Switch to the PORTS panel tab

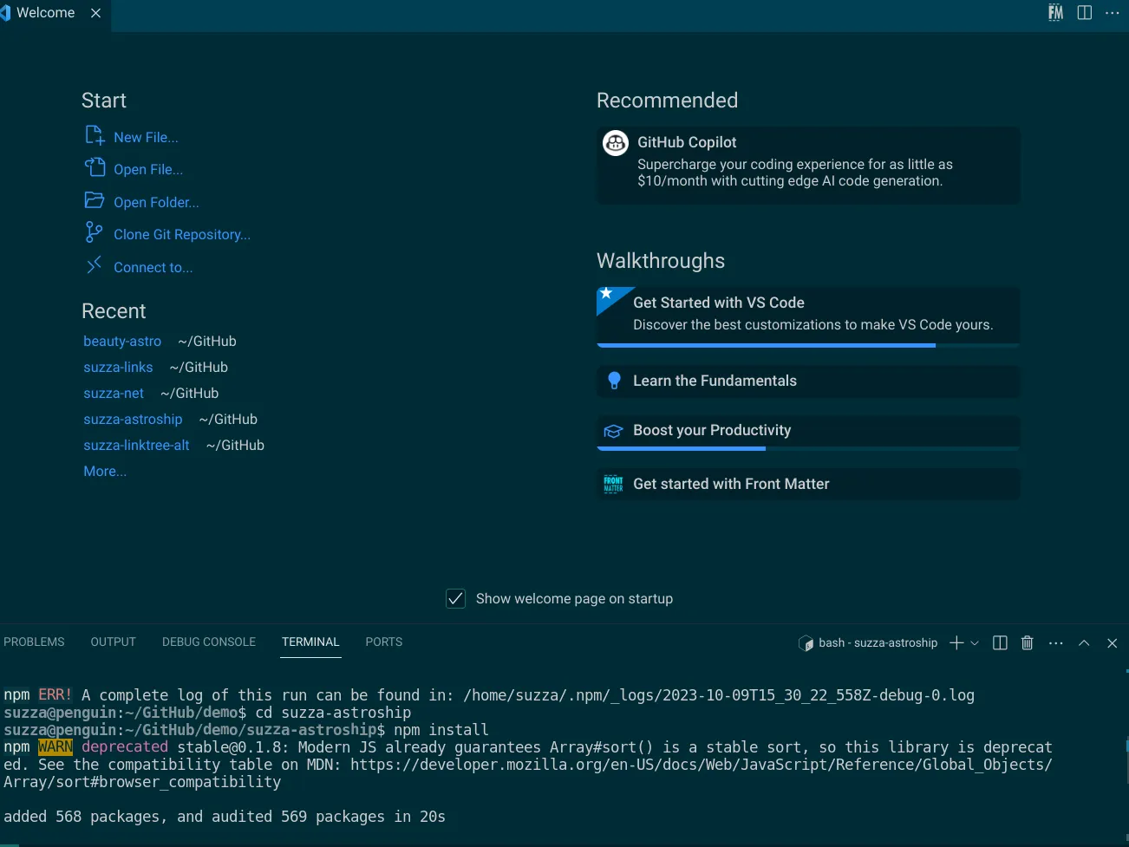(384, 642)
